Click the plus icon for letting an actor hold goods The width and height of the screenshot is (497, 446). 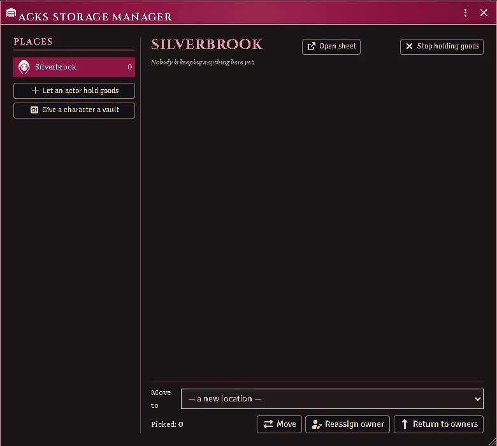click(x=35, y=90)
